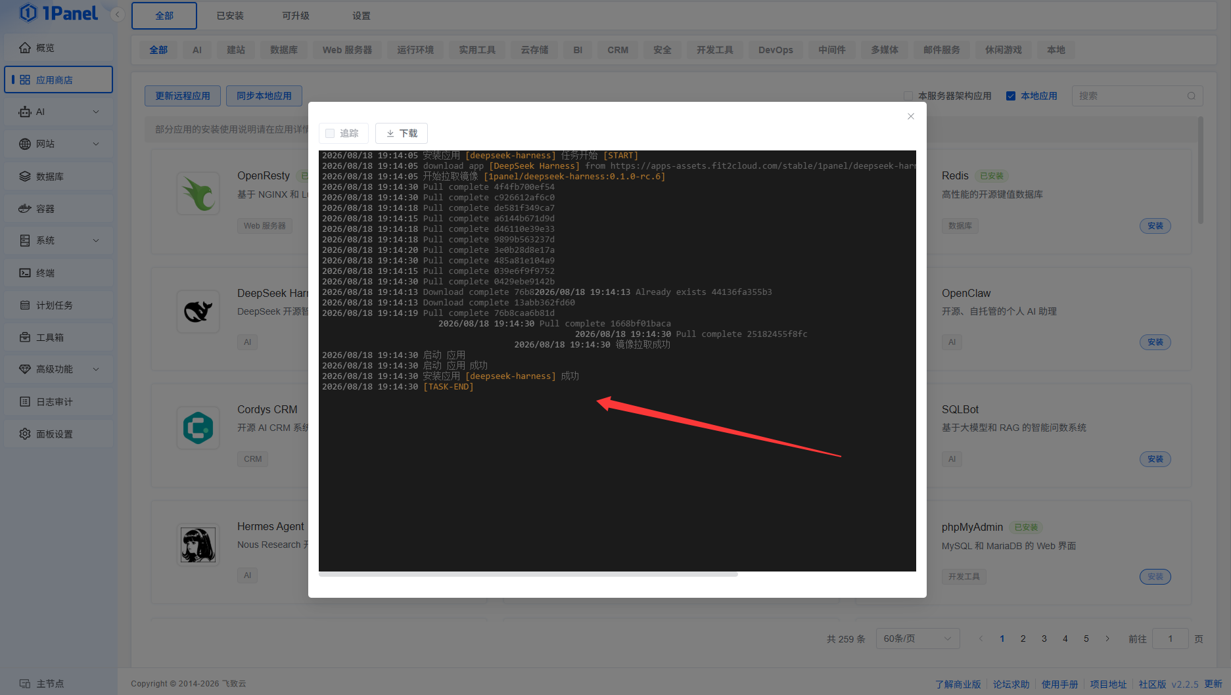
Task: Go to next page with arrow
Action: click(x=1107, y=639)
